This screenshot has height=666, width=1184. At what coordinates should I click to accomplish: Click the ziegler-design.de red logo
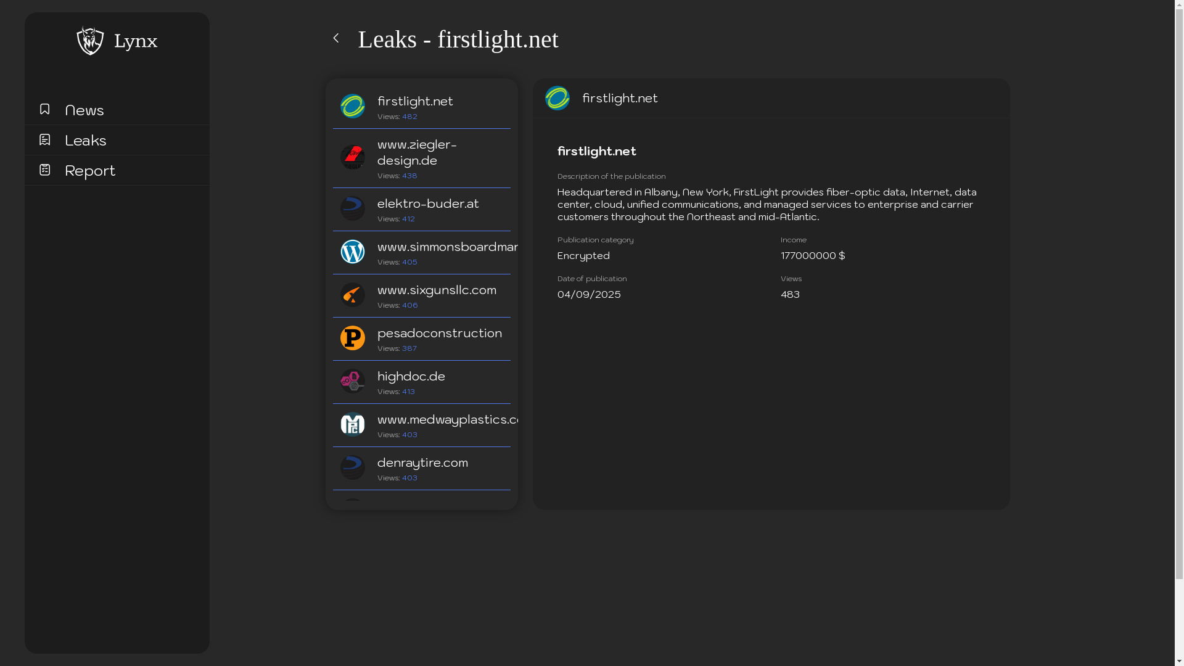(353, 157)
